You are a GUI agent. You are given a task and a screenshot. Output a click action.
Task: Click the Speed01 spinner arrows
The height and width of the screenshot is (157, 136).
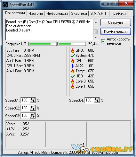[x=33, y=100]
